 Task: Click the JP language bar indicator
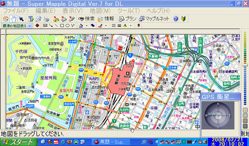coord(144,142)
